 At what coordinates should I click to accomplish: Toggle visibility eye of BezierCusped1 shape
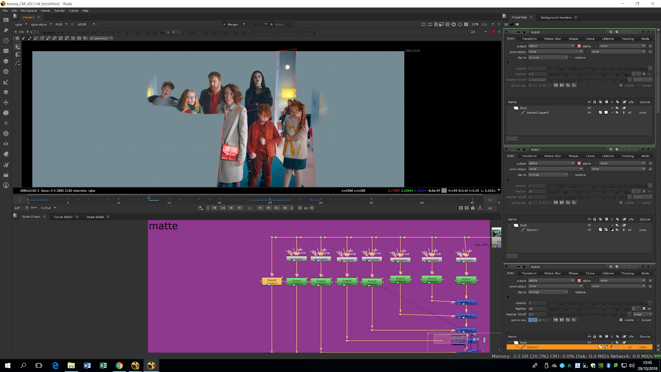[589, 112]
